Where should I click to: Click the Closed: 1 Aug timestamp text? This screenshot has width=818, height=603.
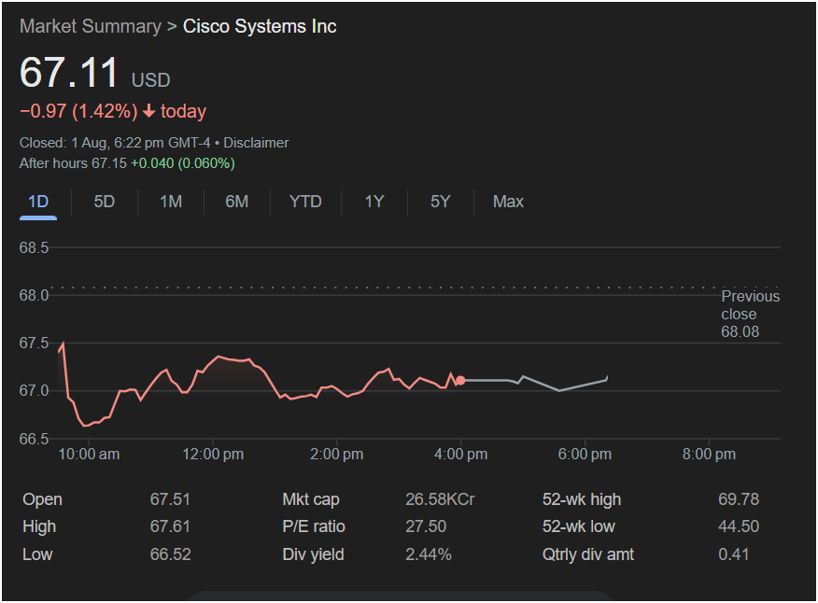coord(114,143)
